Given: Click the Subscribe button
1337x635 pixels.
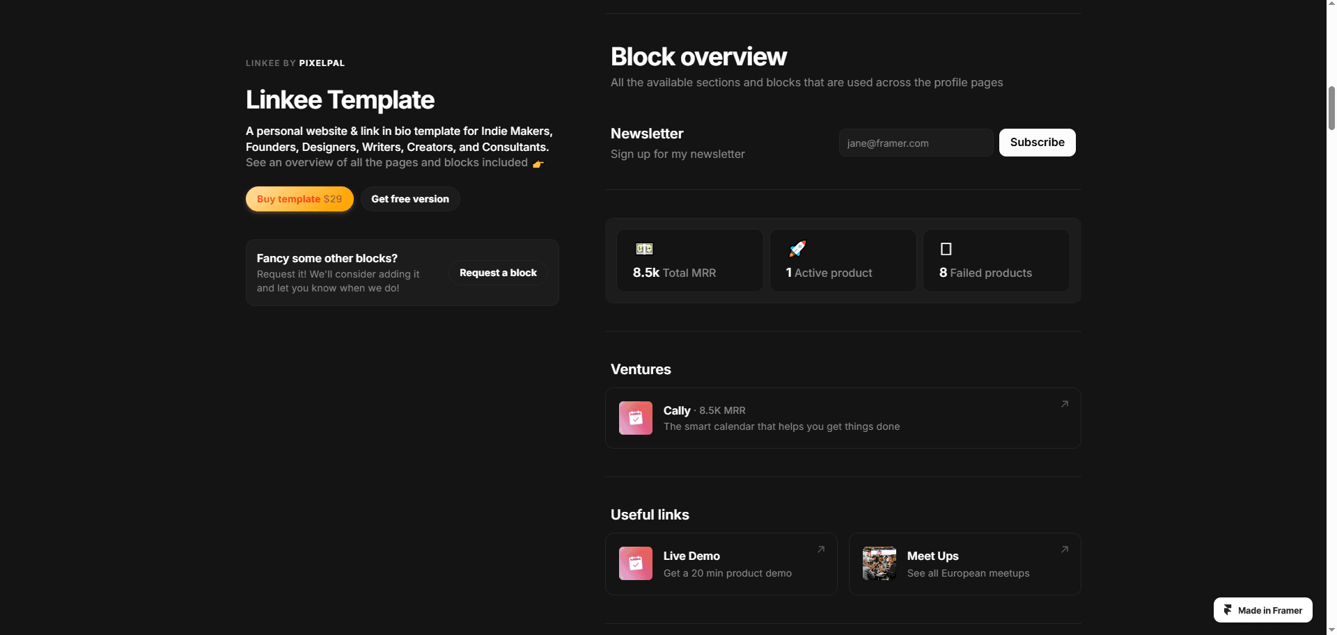Looking at the screenshot, I should (1037, 143).
